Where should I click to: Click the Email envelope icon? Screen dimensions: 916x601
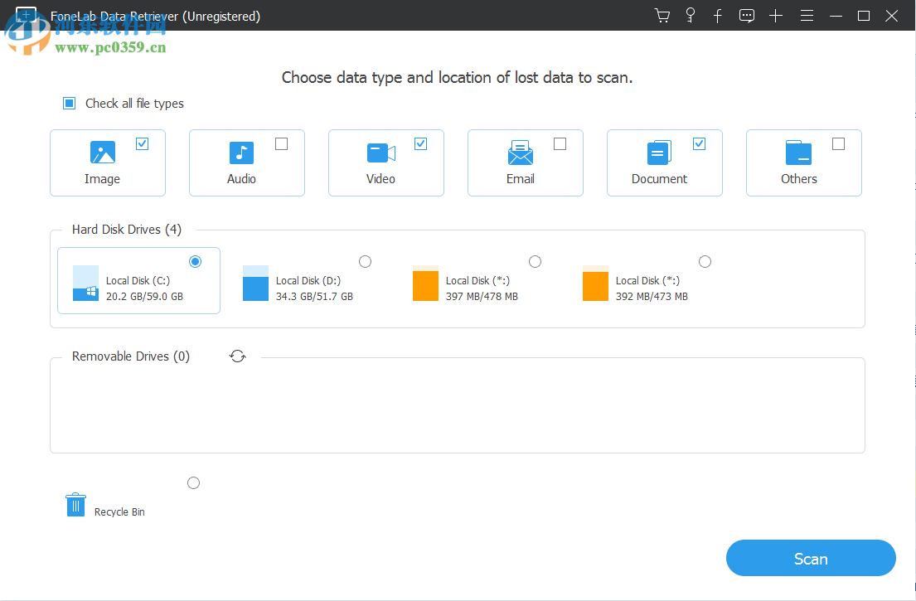pyautogui.click(x=520, y=153)
